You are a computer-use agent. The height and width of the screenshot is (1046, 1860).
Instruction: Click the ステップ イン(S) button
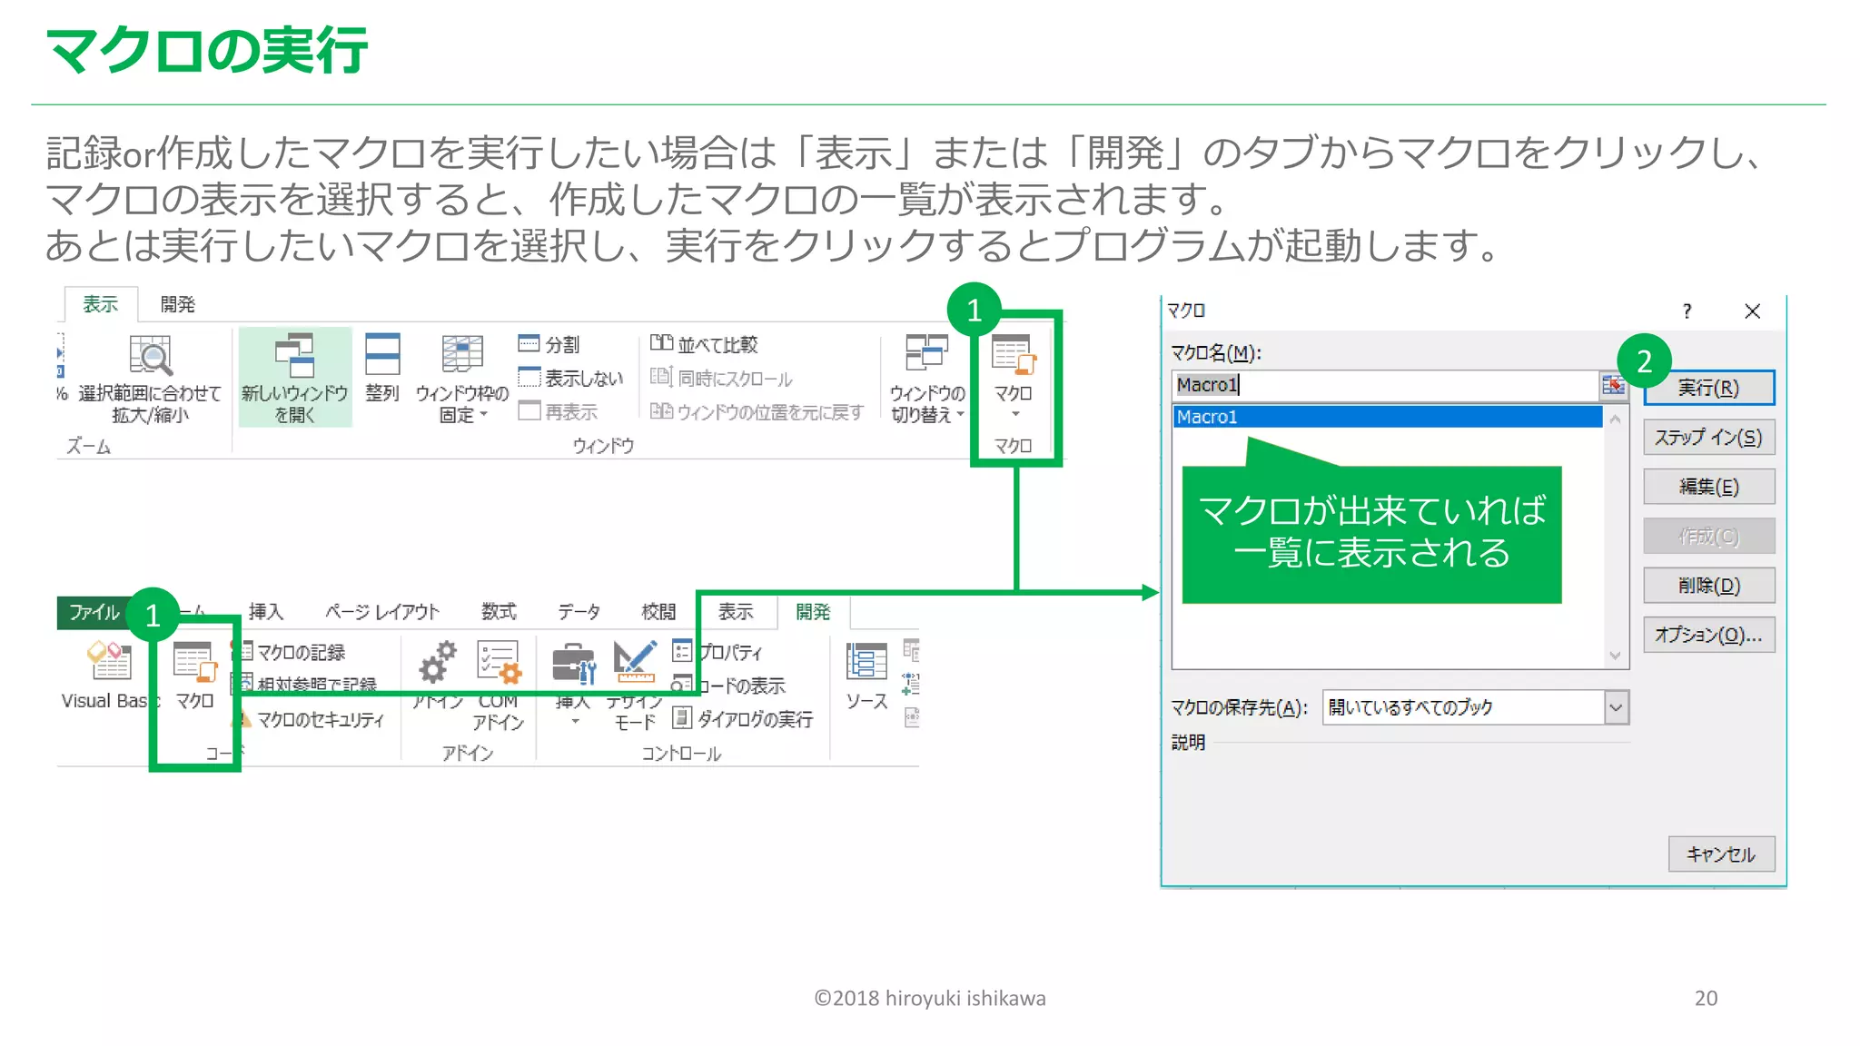(x=1708, y=438)
